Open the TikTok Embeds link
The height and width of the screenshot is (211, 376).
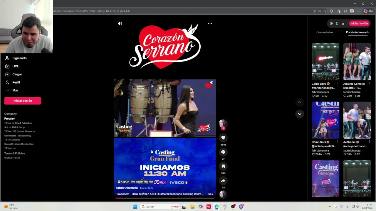pos(12,140)
